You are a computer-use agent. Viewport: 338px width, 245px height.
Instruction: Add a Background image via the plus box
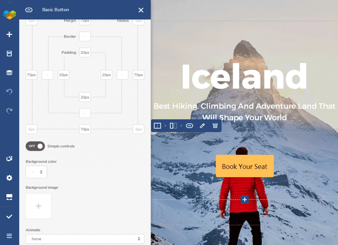(38, 206)
